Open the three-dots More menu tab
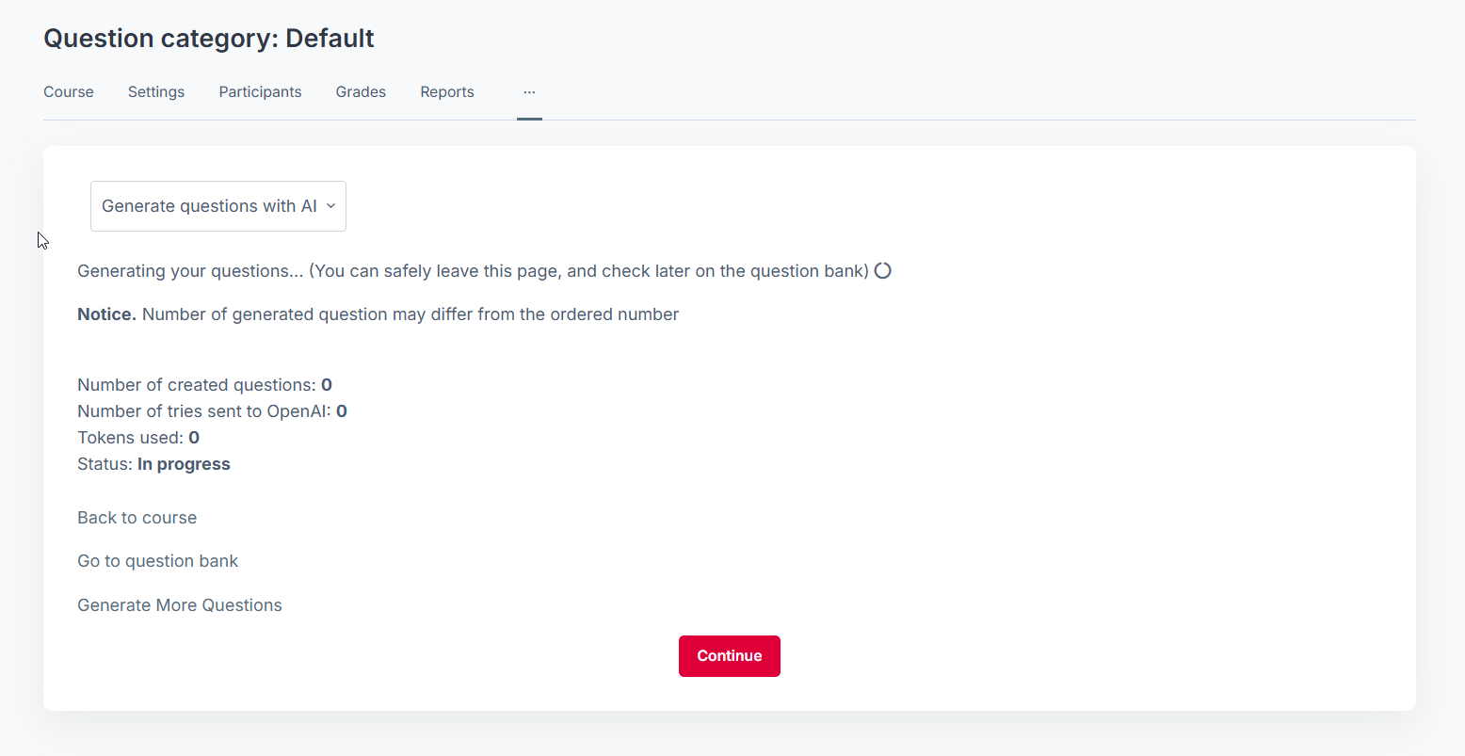Screen dimensions: 1465x756 click(529, 92)
